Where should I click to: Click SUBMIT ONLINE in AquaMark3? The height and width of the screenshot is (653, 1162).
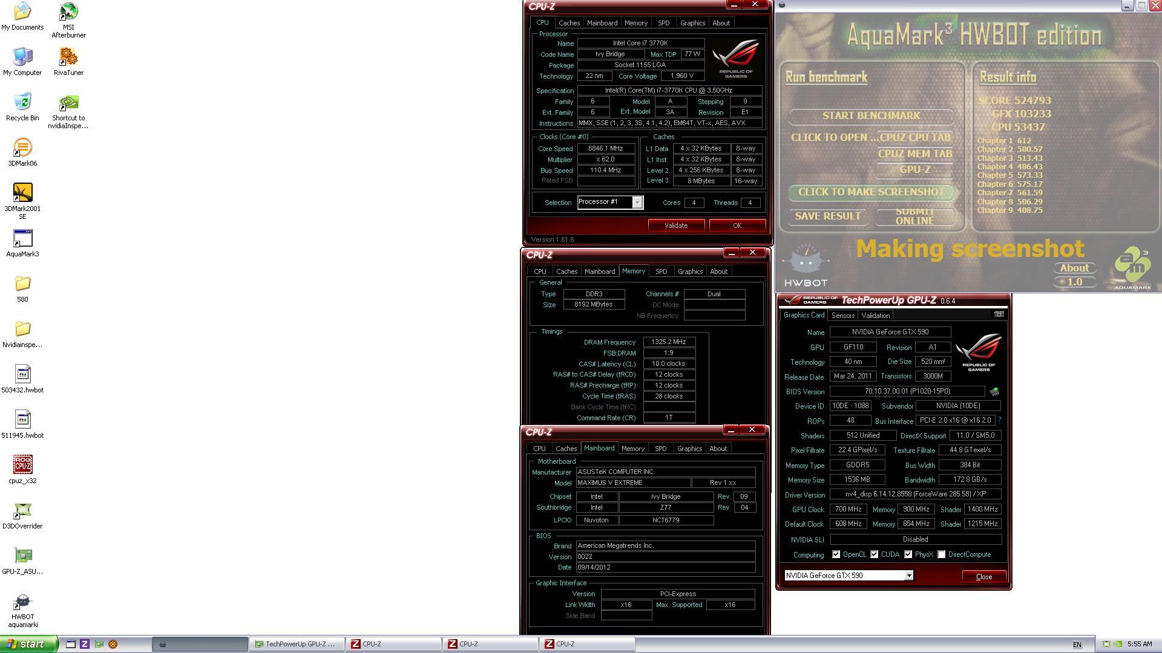coord(915,216)
